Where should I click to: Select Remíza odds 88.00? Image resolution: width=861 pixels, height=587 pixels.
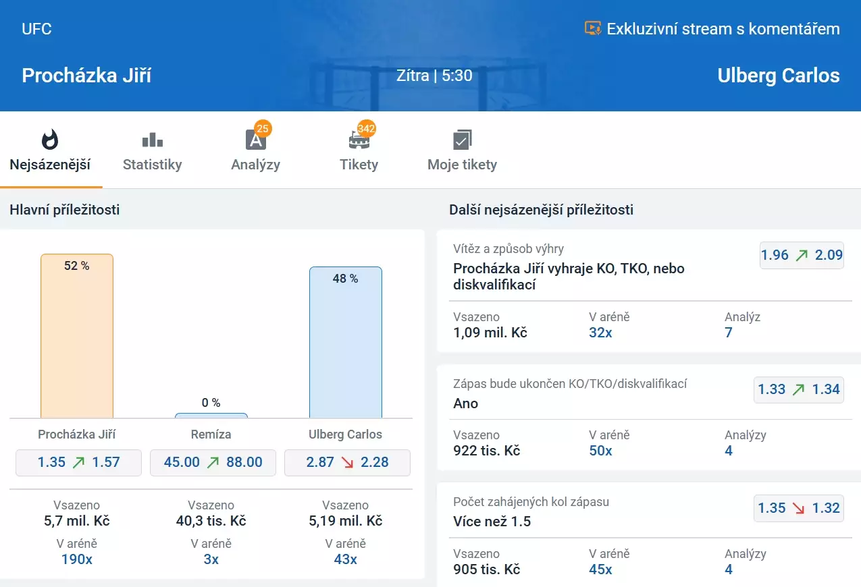(x=213, y=462)
